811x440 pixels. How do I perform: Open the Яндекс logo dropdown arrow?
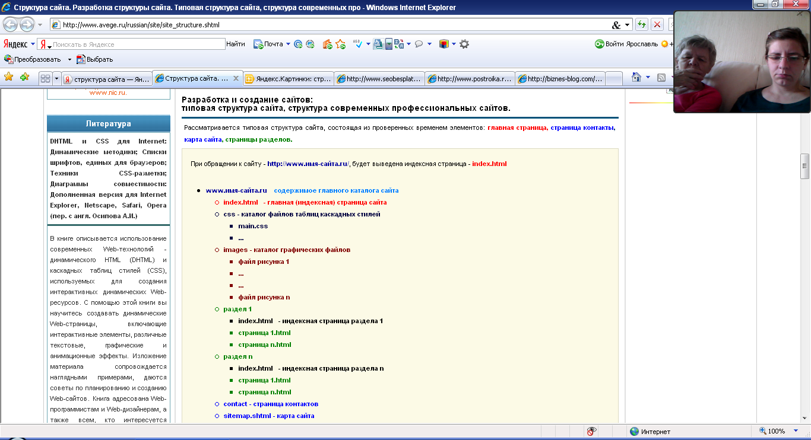click(33, 44)
